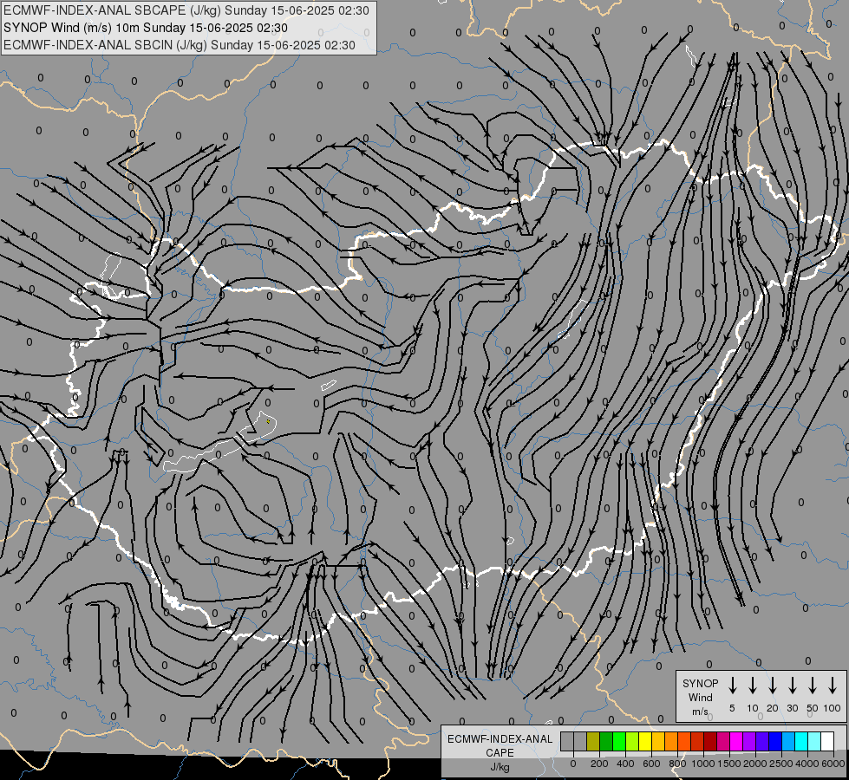Select the olive CAPE legend swatch
Image resolution: width=849 pixels, height=780 pixels.
(x=593, y=741)
